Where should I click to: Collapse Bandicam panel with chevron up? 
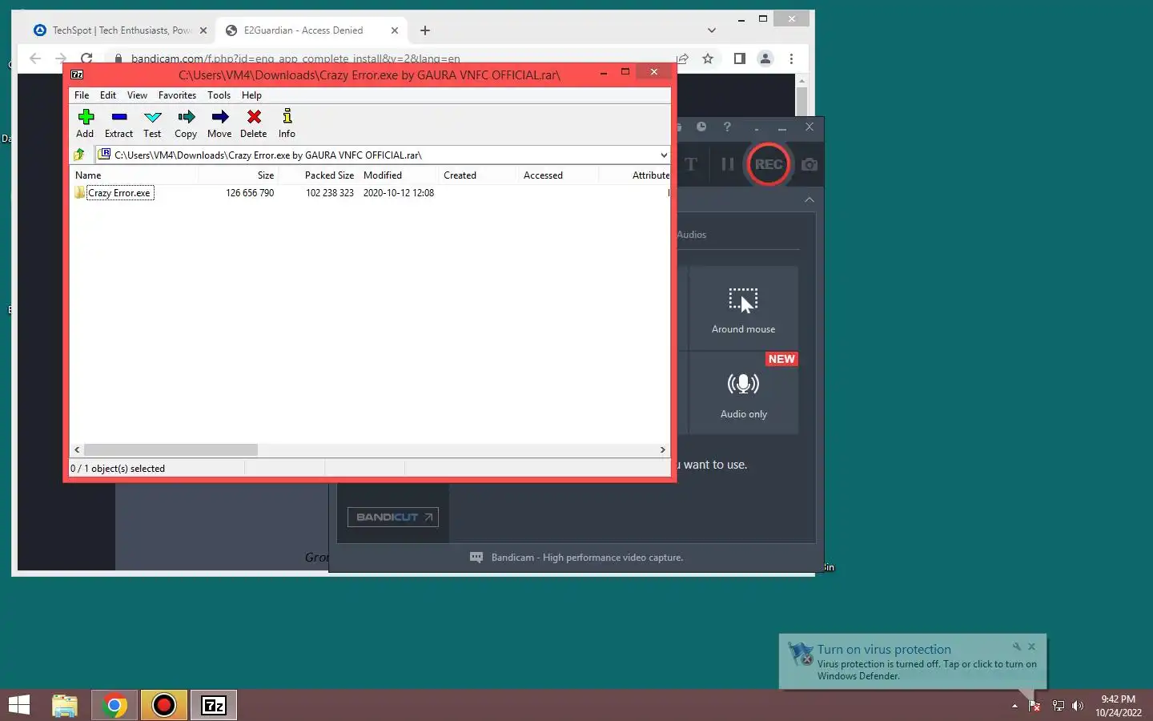(x=810, y=199)
